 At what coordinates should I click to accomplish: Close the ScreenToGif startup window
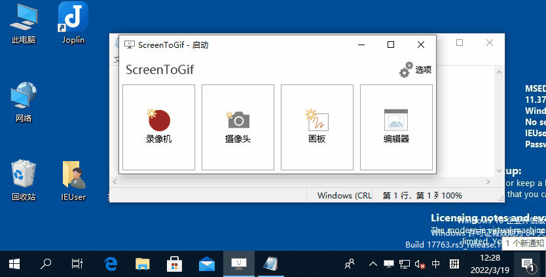click(x=421, y=45)
